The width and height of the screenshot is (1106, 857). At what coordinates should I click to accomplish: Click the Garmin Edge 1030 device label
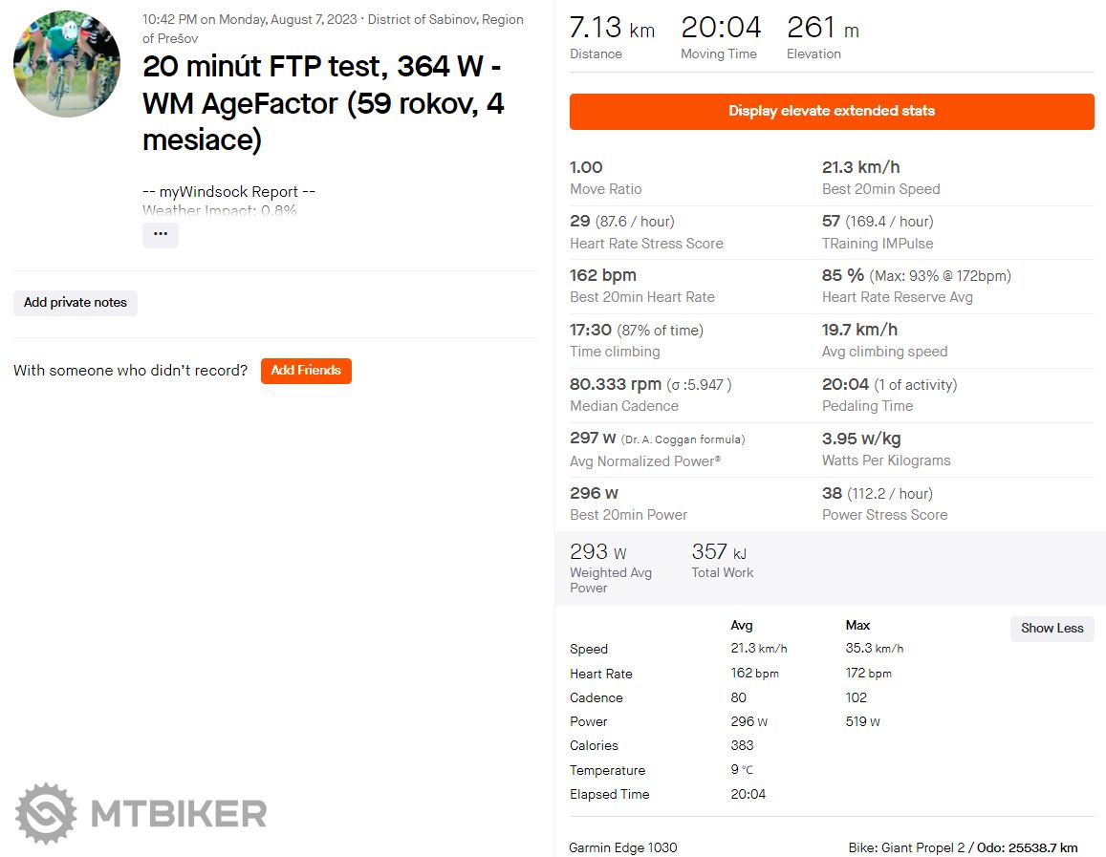[x=623, y=847]
